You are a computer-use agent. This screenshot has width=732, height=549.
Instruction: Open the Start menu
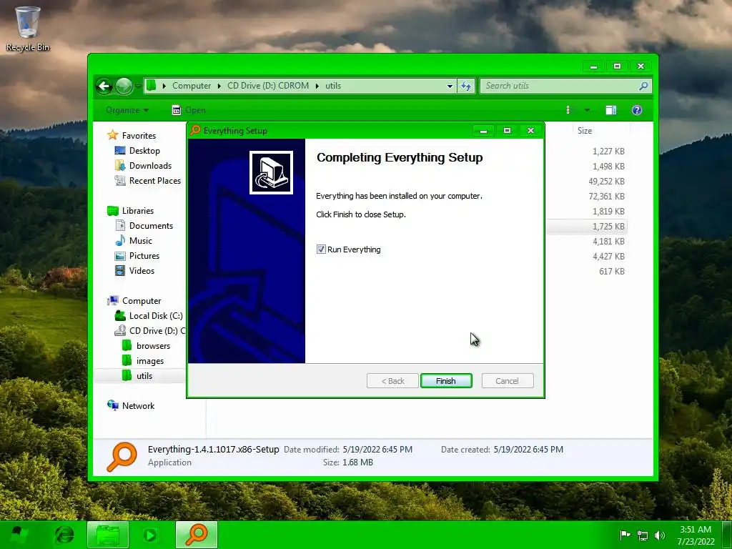18,535
